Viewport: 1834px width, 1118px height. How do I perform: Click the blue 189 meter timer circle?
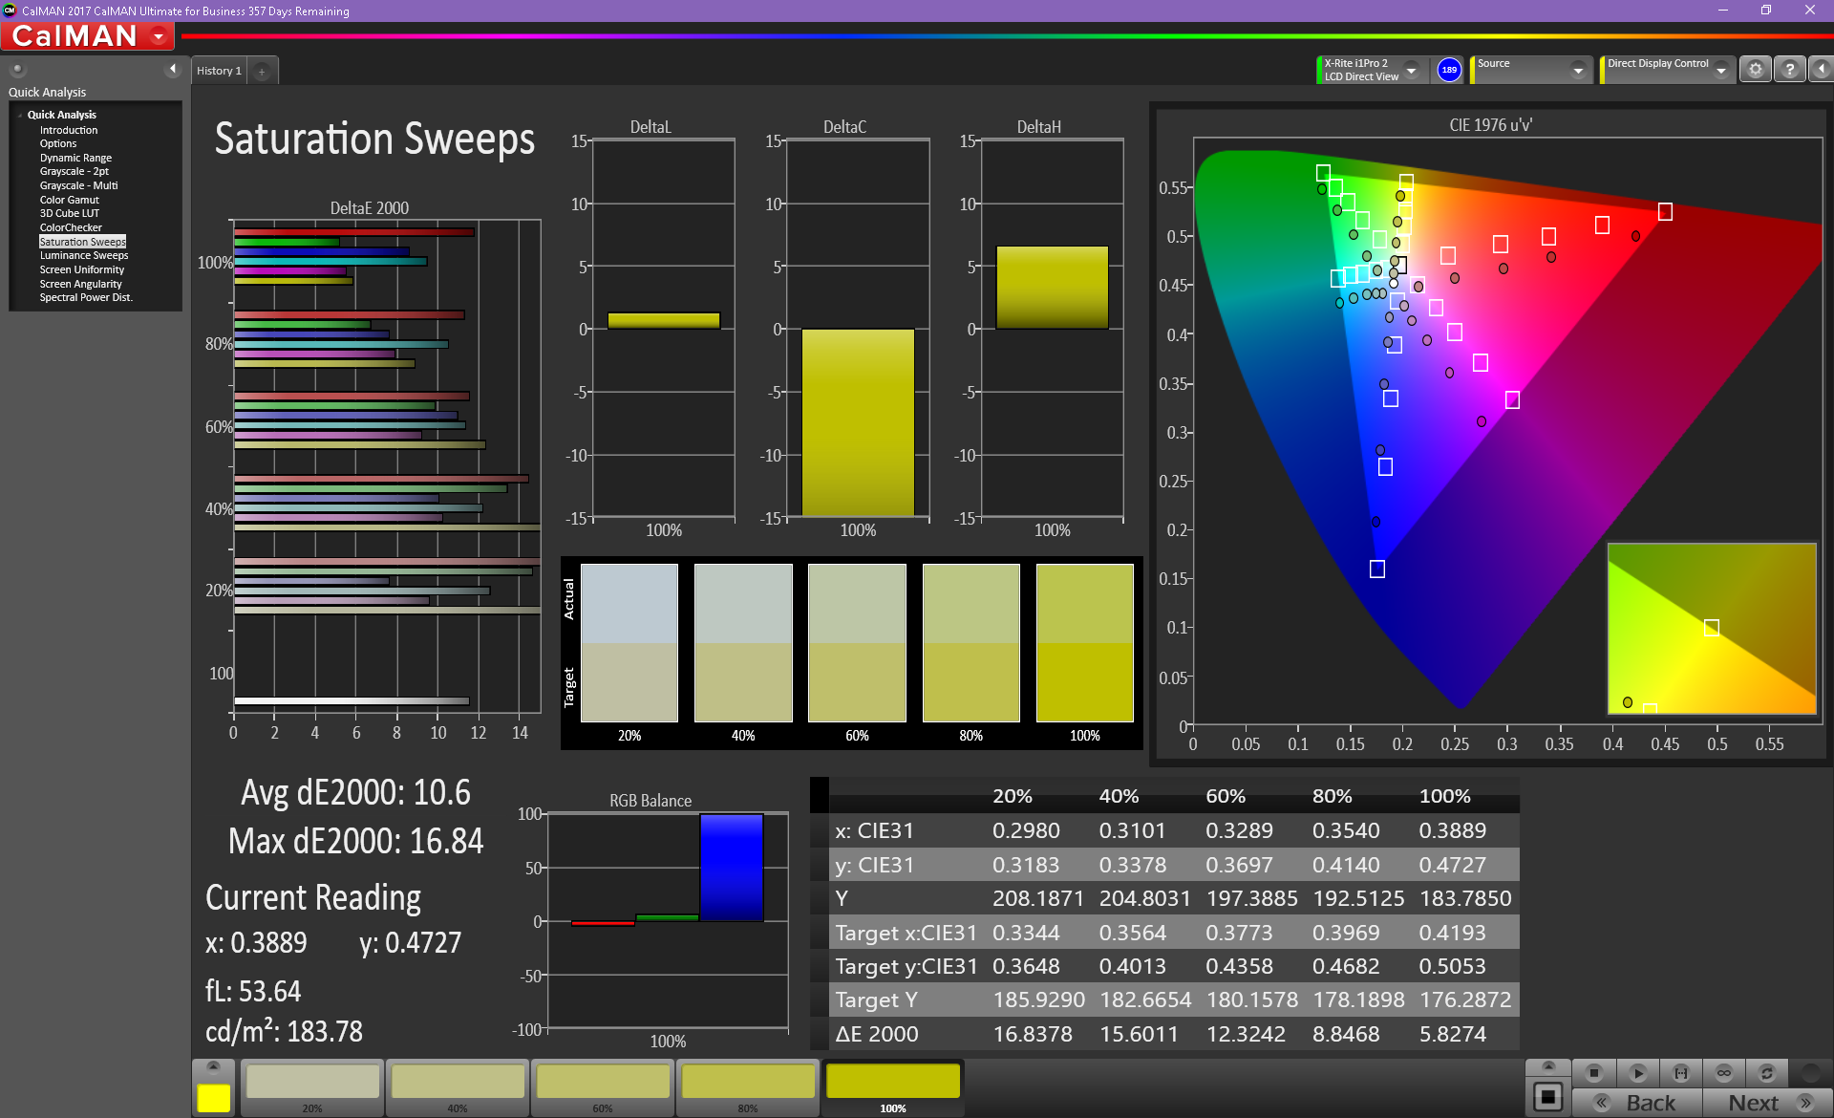pyautogui.click(x=1449, y=70)
